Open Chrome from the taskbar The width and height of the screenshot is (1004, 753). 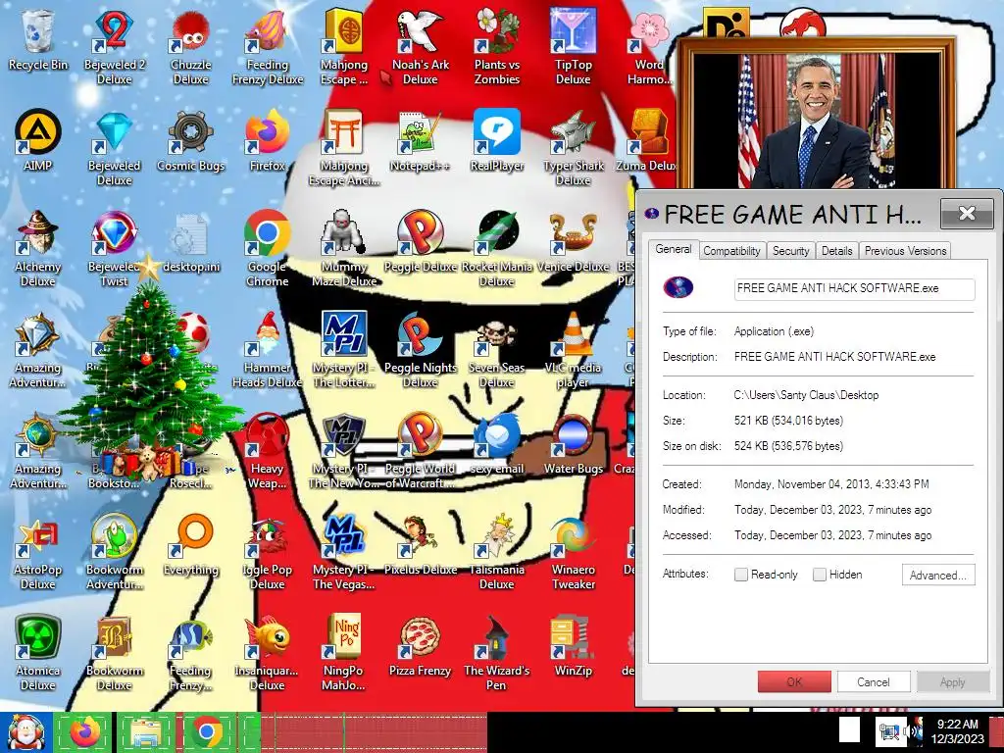click(x=206, y=732)
